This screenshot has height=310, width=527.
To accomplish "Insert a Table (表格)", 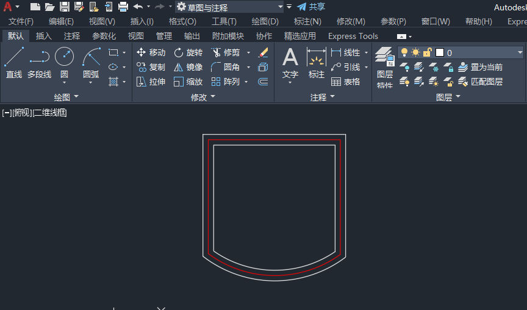I will (x=345, y=82).
